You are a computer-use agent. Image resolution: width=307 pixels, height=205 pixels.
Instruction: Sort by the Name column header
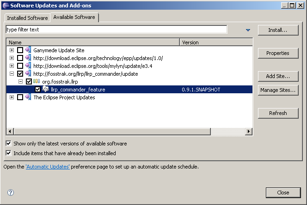click(x=93, y=42)
